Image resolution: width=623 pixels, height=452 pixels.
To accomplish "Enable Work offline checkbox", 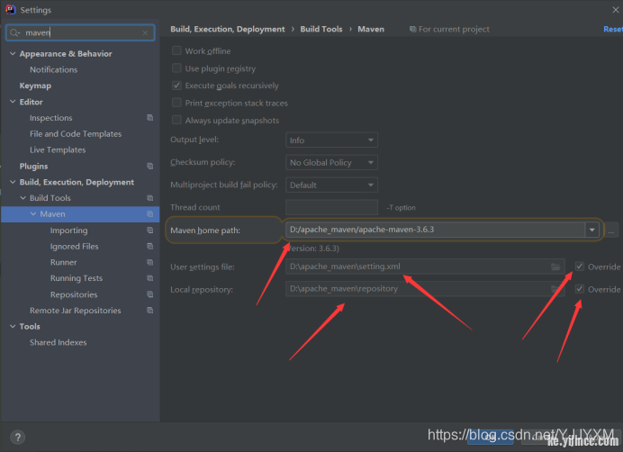I will pos(176,50).
